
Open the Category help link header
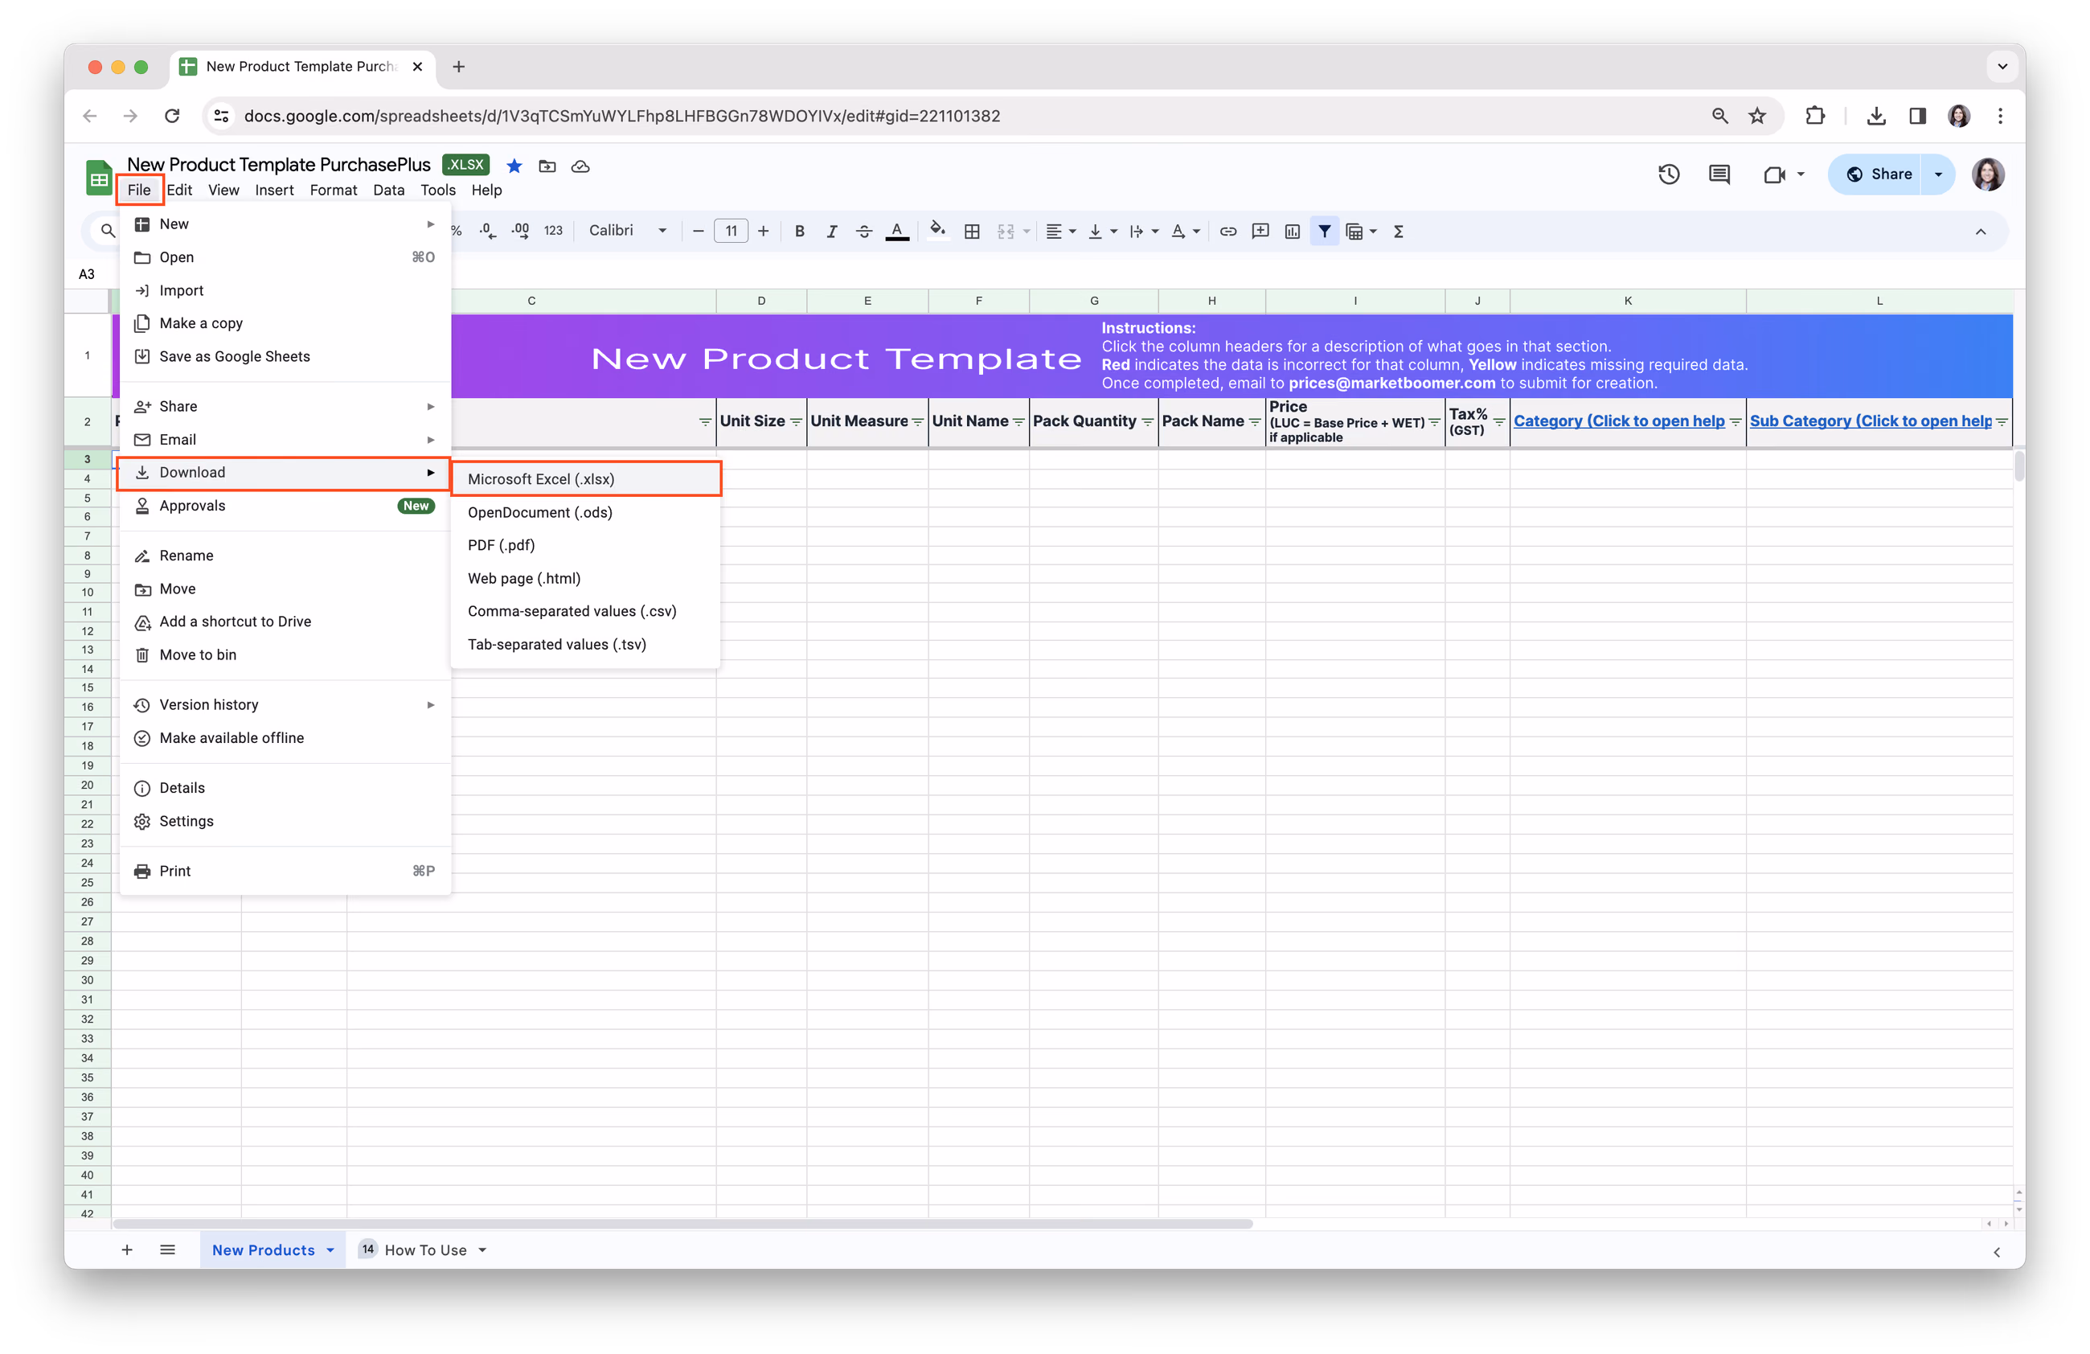tap(1618, 421)
